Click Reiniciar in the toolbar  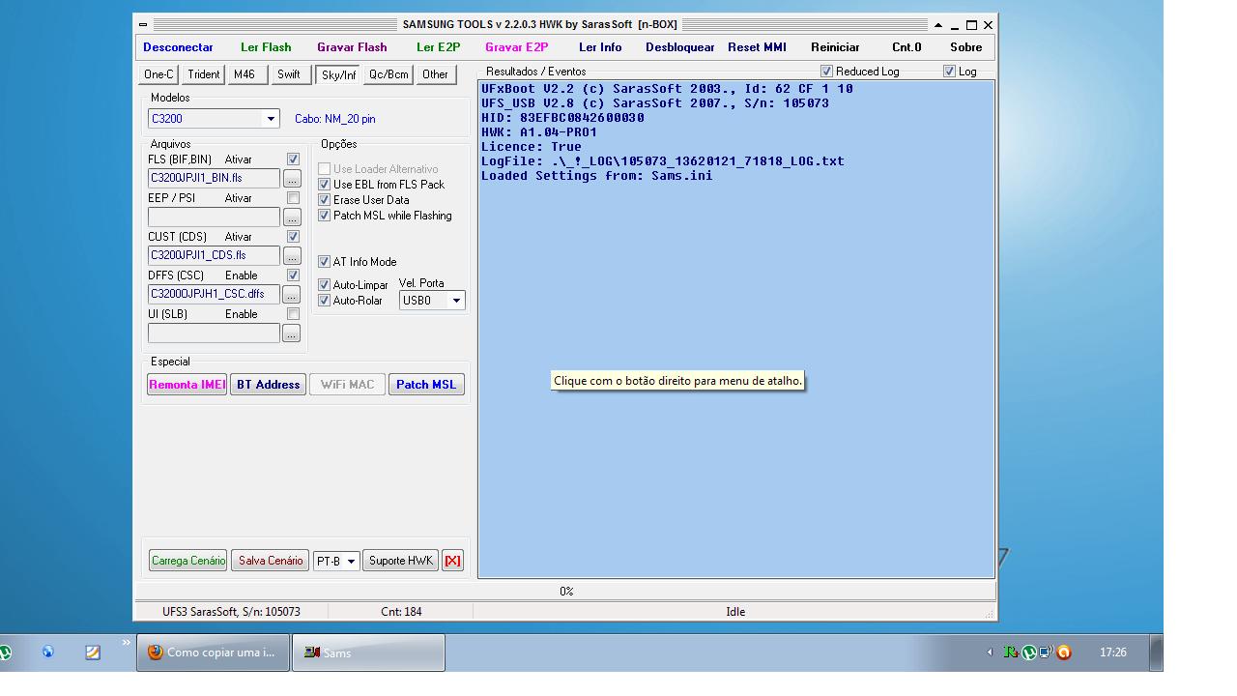(835, 47)
